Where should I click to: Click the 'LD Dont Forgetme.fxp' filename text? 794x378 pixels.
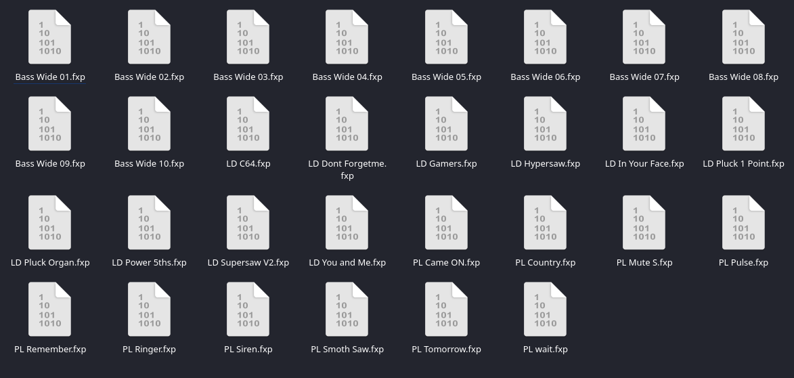[347, 170]
